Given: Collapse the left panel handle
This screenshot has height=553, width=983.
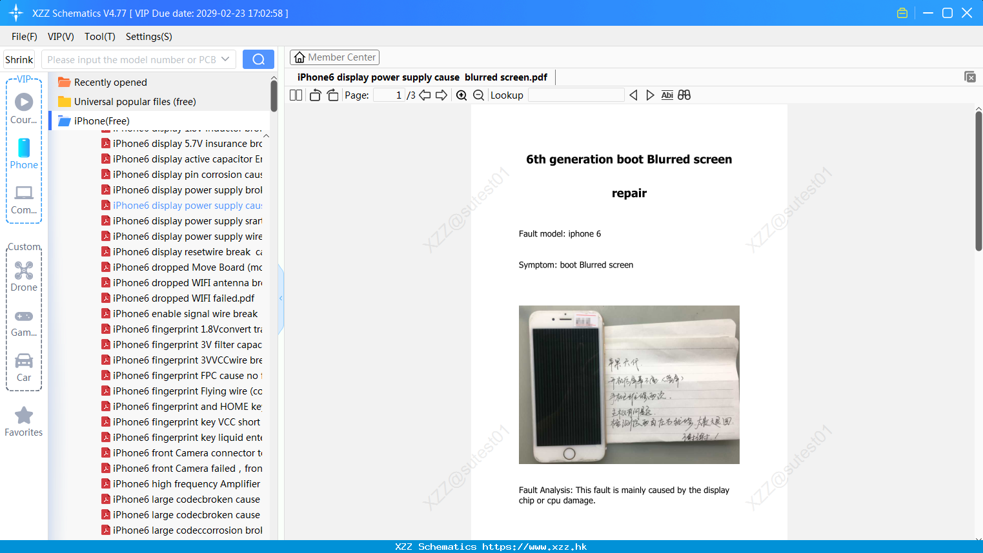Looking at the screenshot, I should (x=281, y=298).
